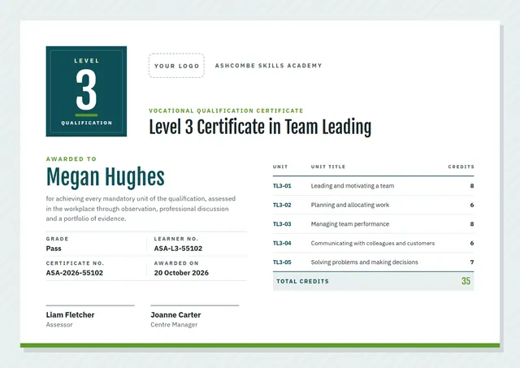Click the recipient name Megan Hughes
The image size is (520, 368).
click(105, 177)
